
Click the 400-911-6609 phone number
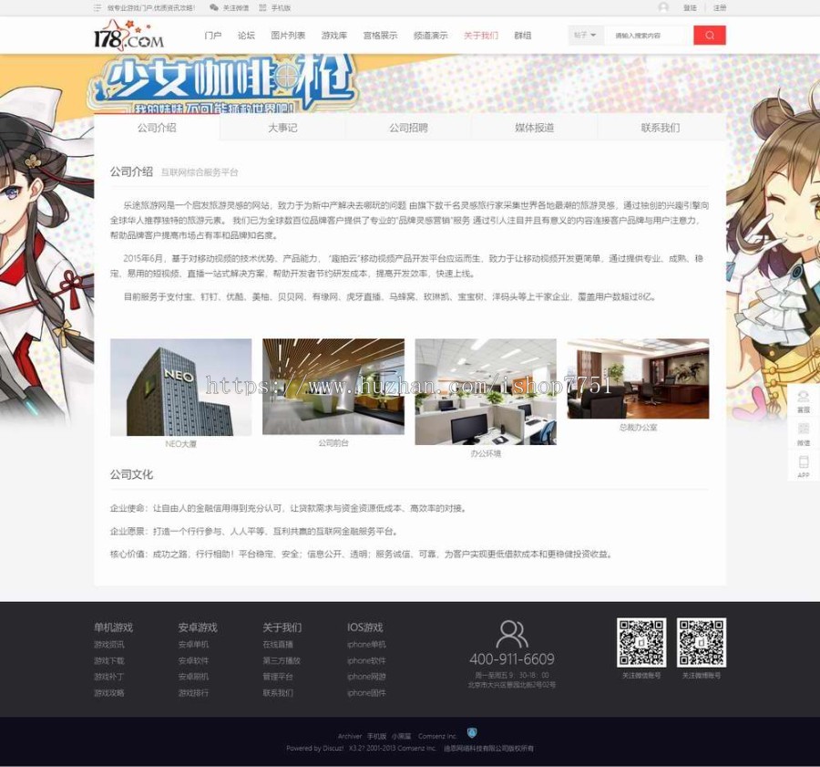(x=512, y=659)
